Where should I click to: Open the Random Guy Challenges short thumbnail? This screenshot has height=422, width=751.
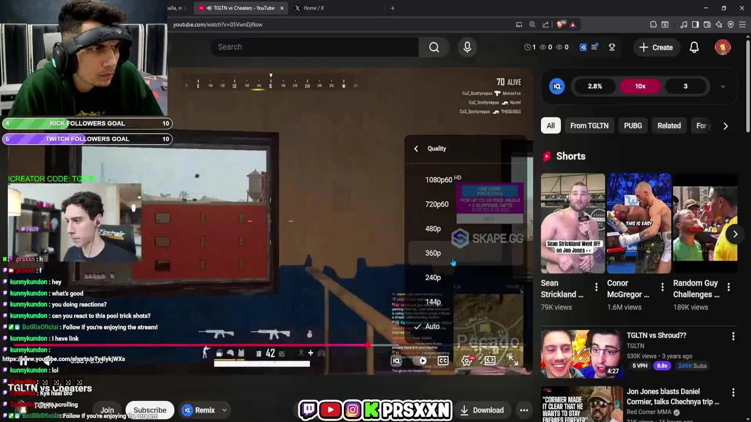click(x=705, y=223)
